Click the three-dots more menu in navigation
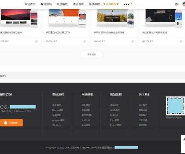This screenshot has height=154, width=185. click(x=126, y=4)
